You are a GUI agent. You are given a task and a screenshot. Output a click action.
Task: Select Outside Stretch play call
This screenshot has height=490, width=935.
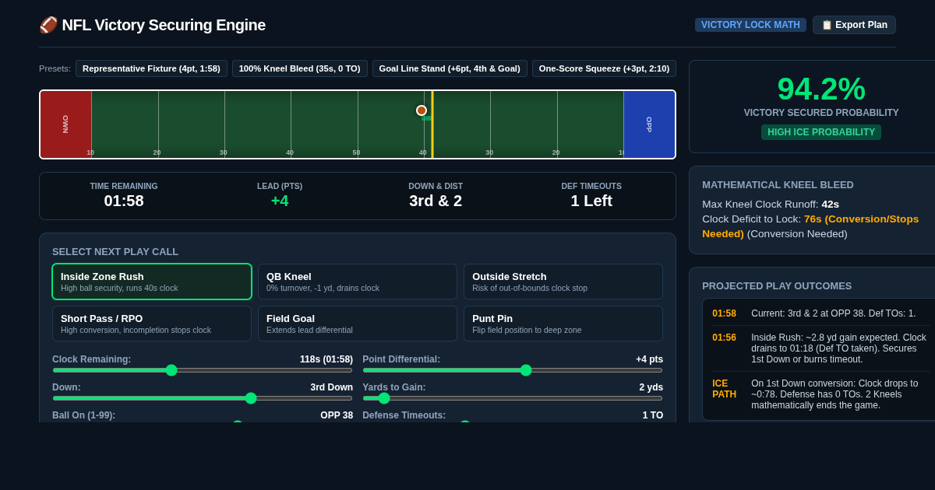point(563,282)
